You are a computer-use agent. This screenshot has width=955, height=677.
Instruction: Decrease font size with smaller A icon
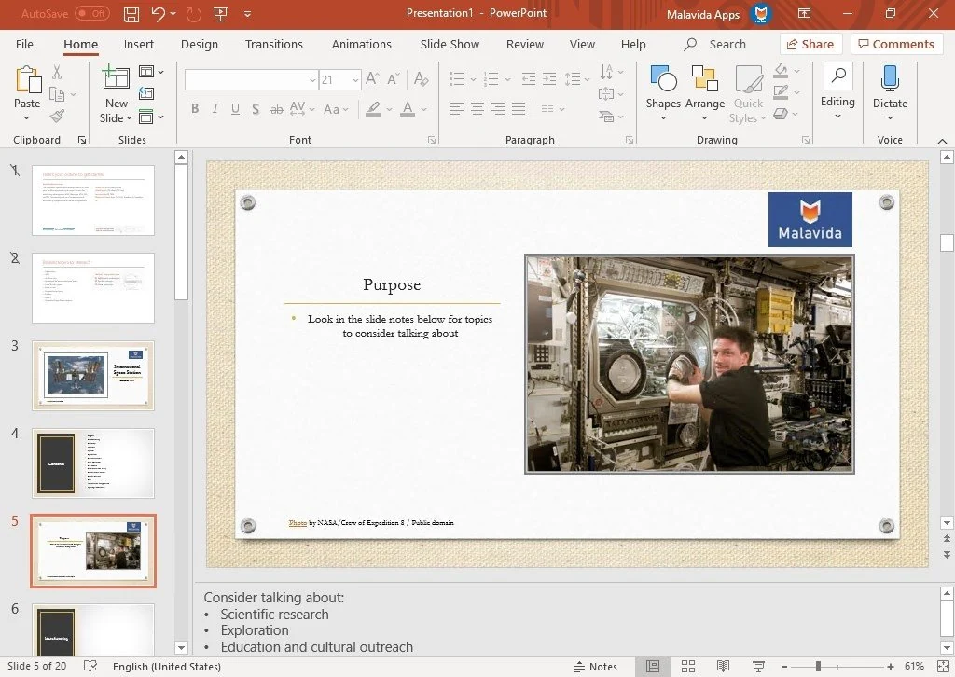(x=394, y=78)
